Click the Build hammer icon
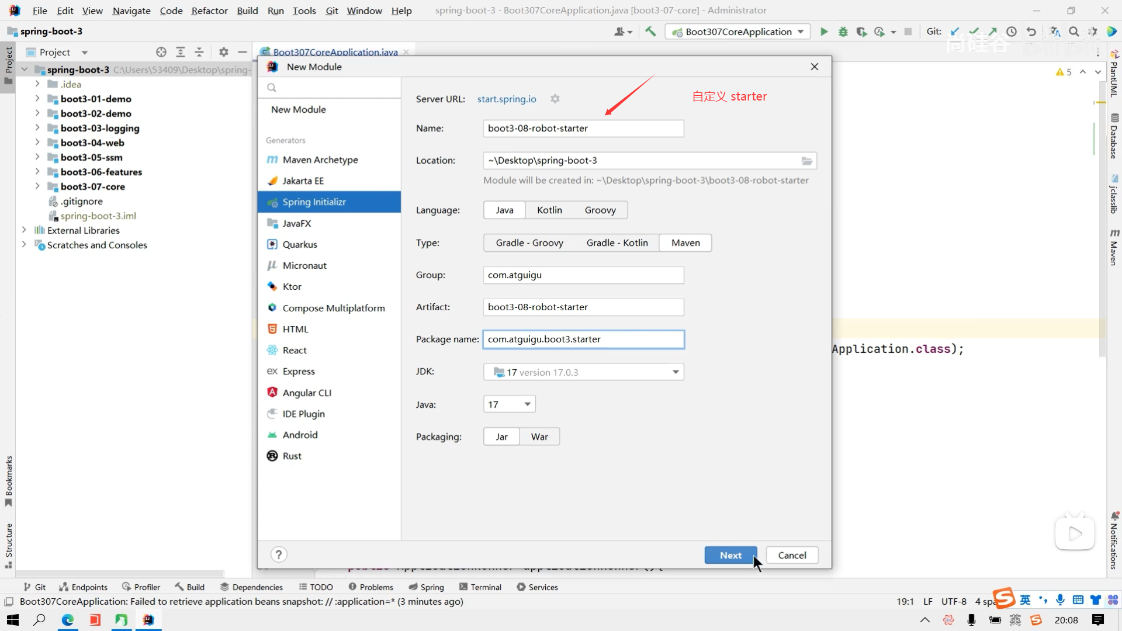The width and height of the screenshot is (1122, 631). [x=650, y=32]
